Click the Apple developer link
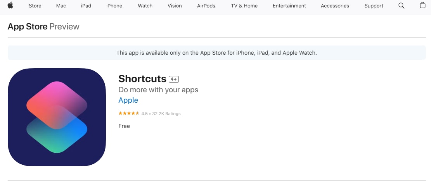 (x=128, y=100)
